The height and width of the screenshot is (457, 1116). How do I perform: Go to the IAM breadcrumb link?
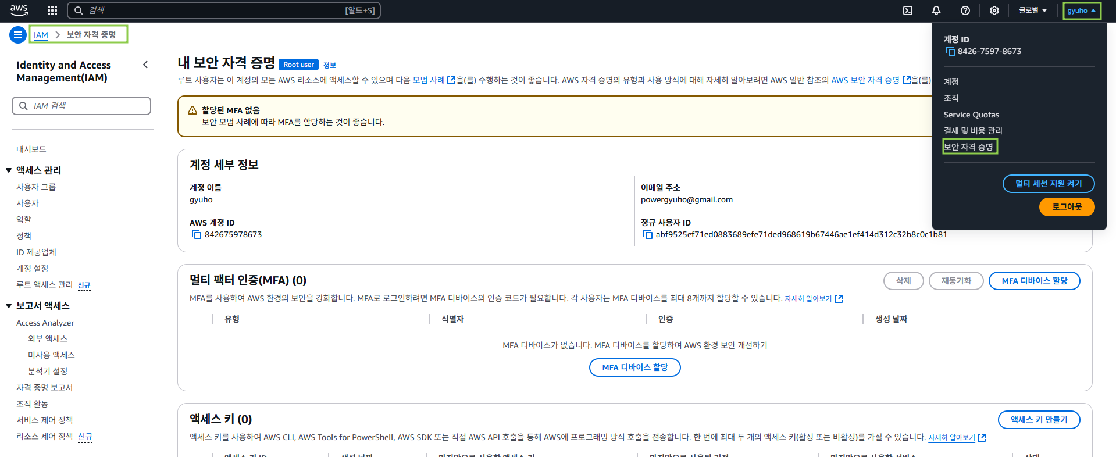[x=41, y=35]
